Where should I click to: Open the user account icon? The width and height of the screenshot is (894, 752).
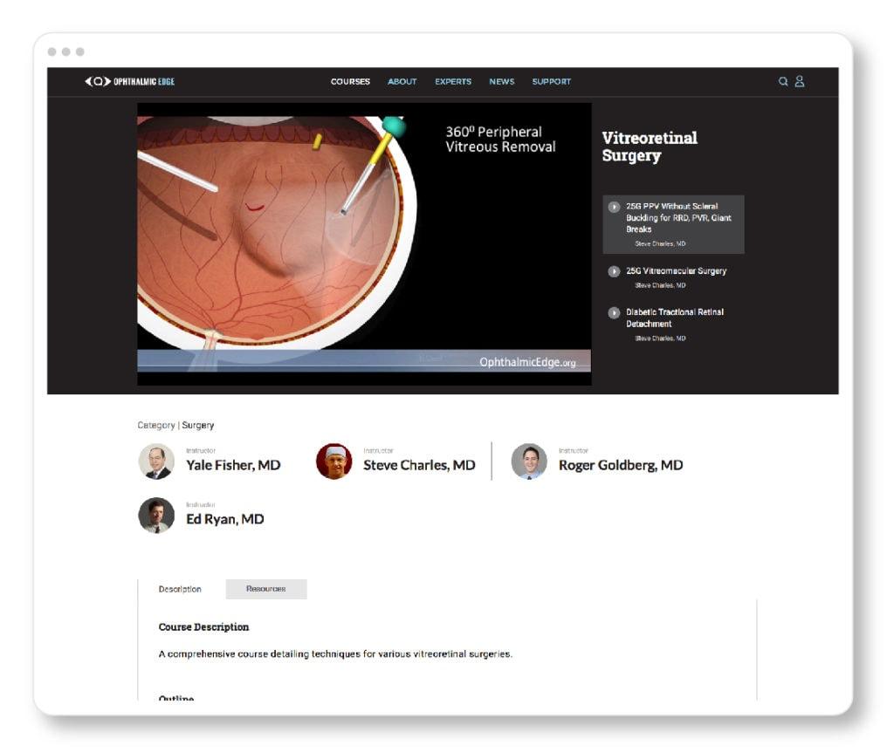point(799,81)
